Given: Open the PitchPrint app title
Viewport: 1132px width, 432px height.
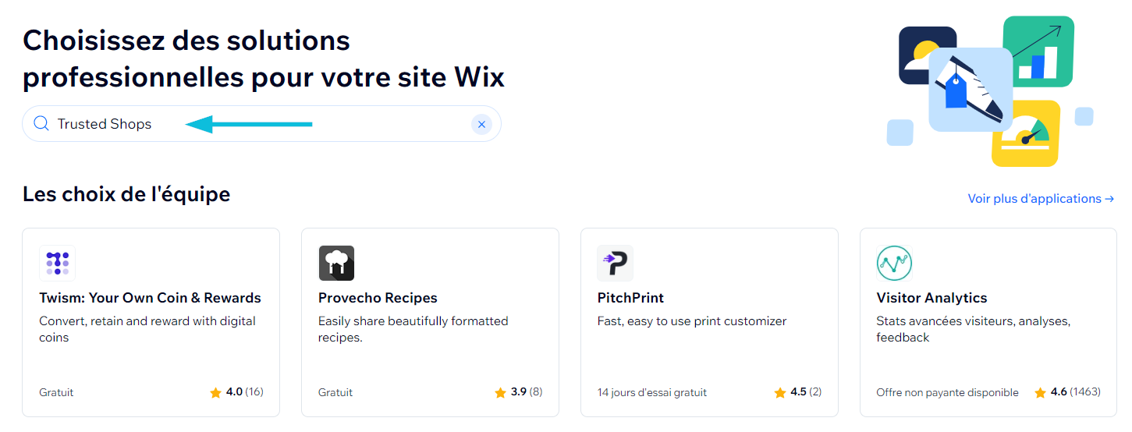Looking at the screenshot, I should [x=630, y=298].
